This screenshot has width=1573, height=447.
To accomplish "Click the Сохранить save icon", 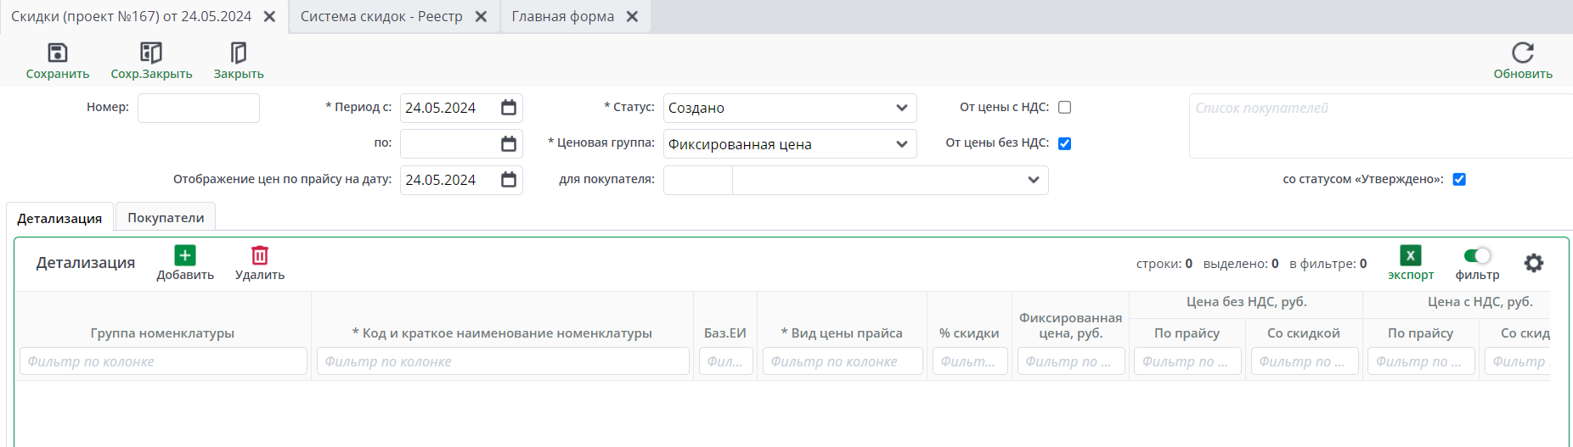I will click(x=57, y=53).
